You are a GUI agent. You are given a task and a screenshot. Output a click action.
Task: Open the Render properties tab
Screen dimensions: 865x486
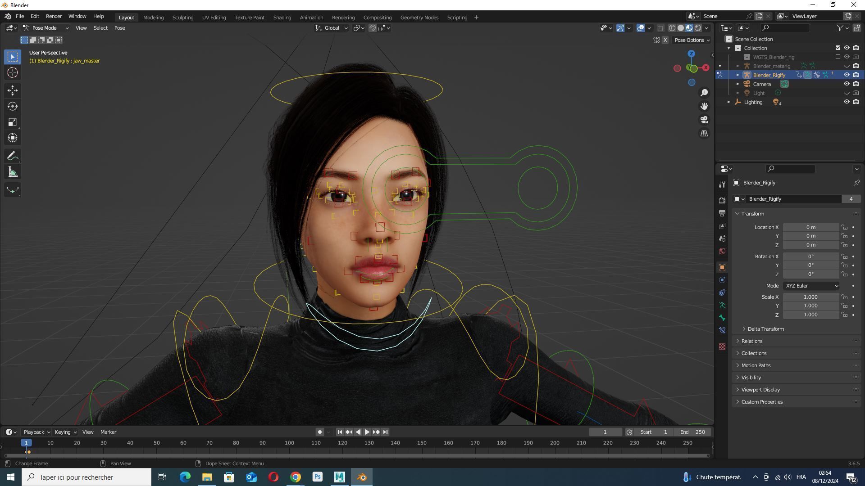tap(722, 200)
